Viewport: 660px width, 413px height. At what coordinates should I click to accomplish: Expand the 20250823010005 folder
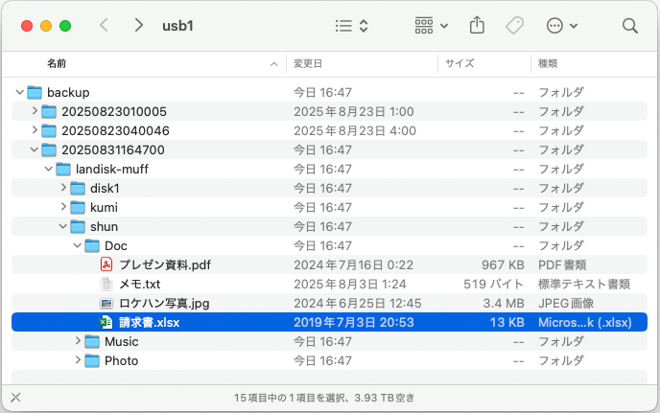[35, 111]
